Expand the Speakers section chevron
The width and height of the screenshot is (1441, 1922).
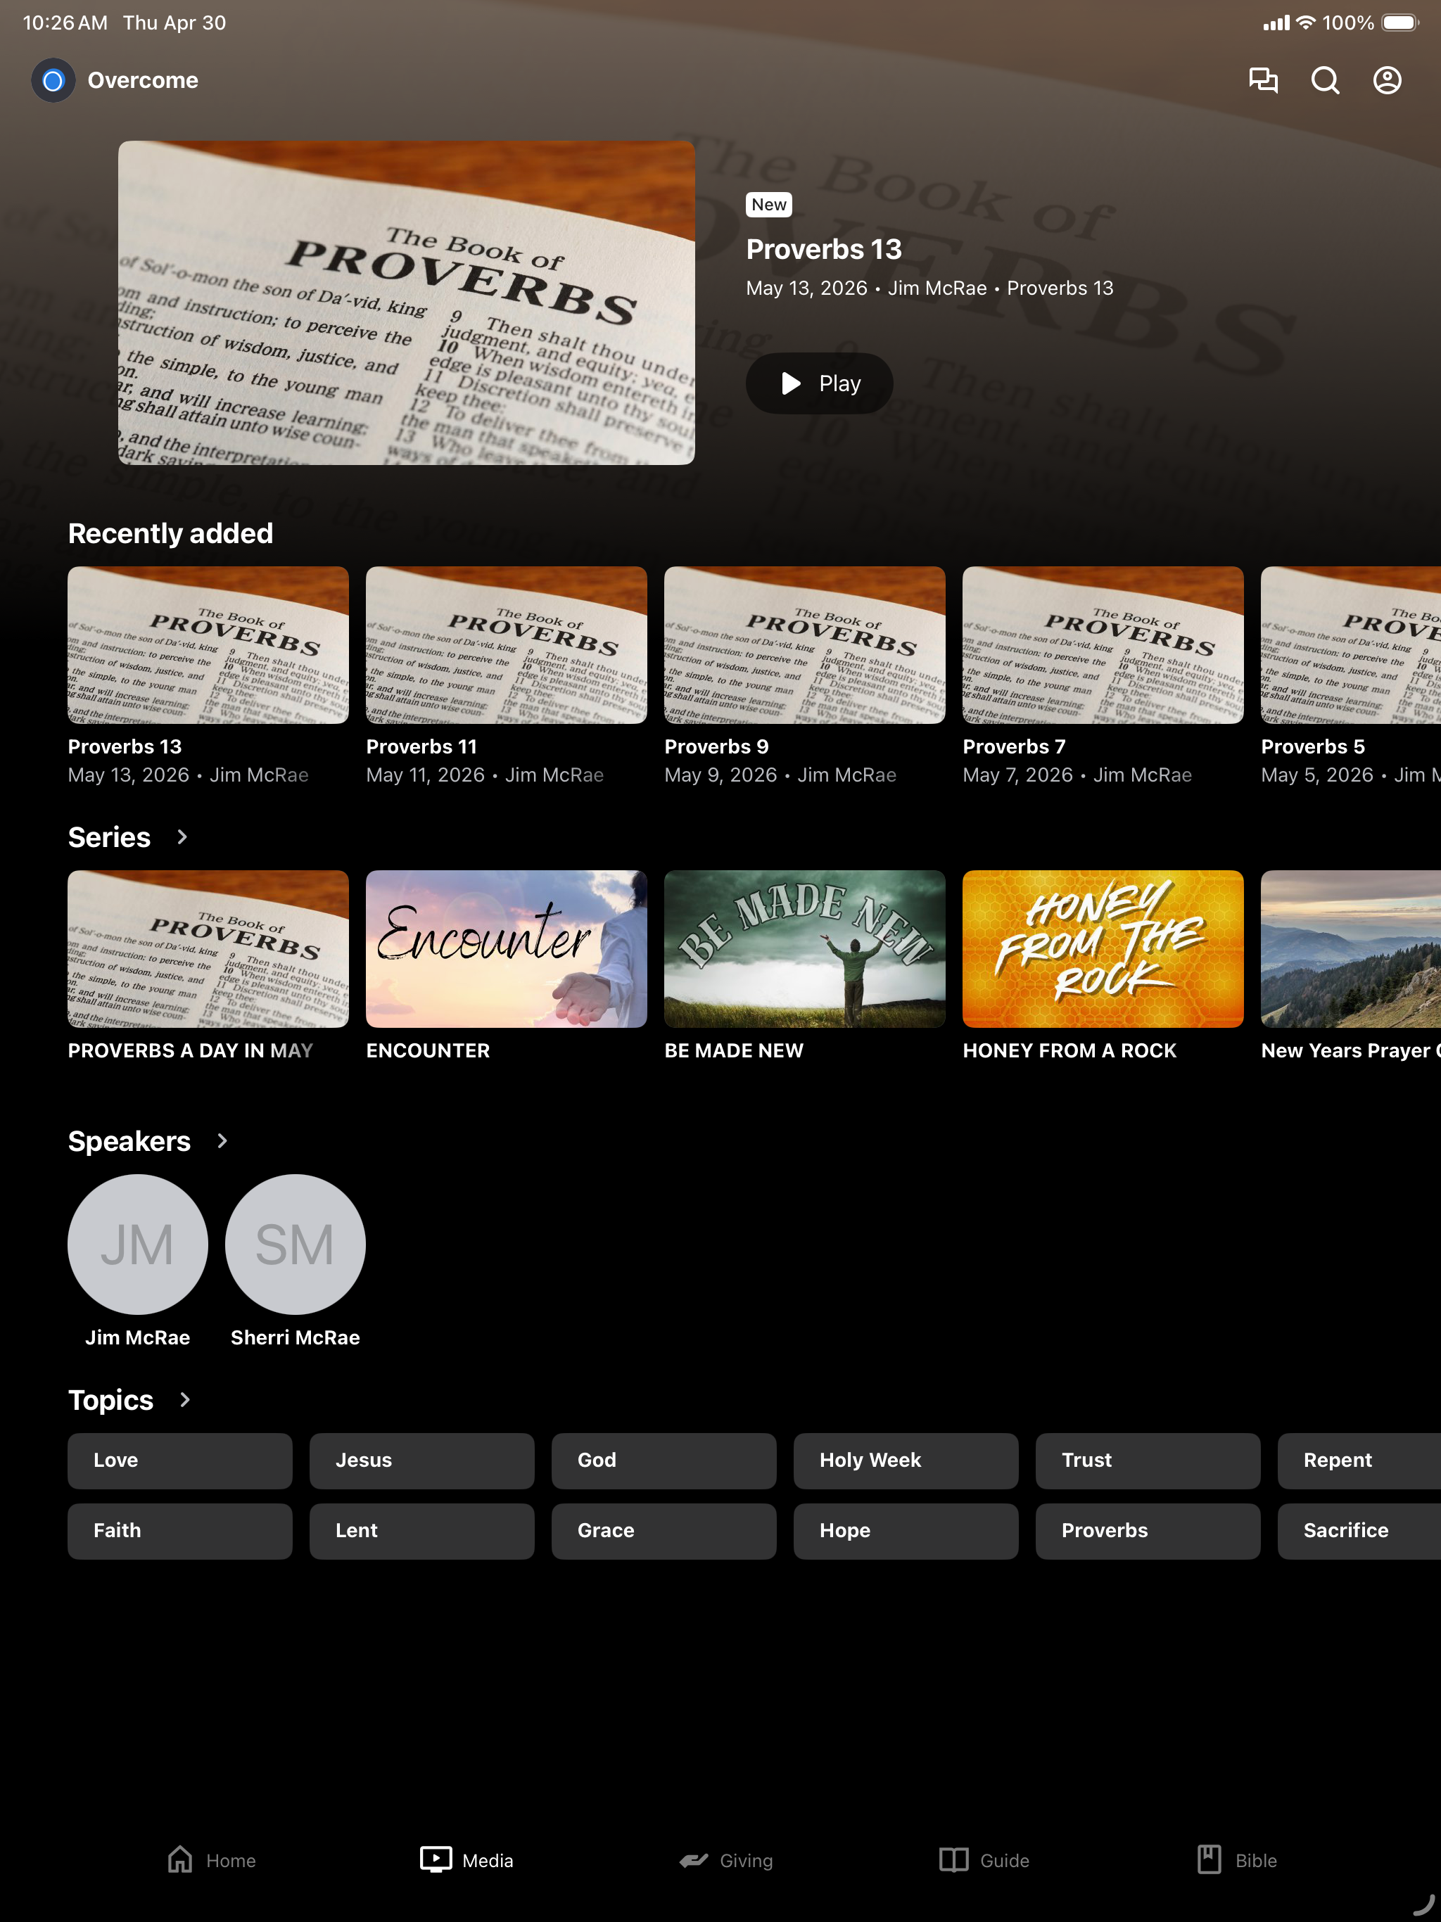[x=222, y=1141]
